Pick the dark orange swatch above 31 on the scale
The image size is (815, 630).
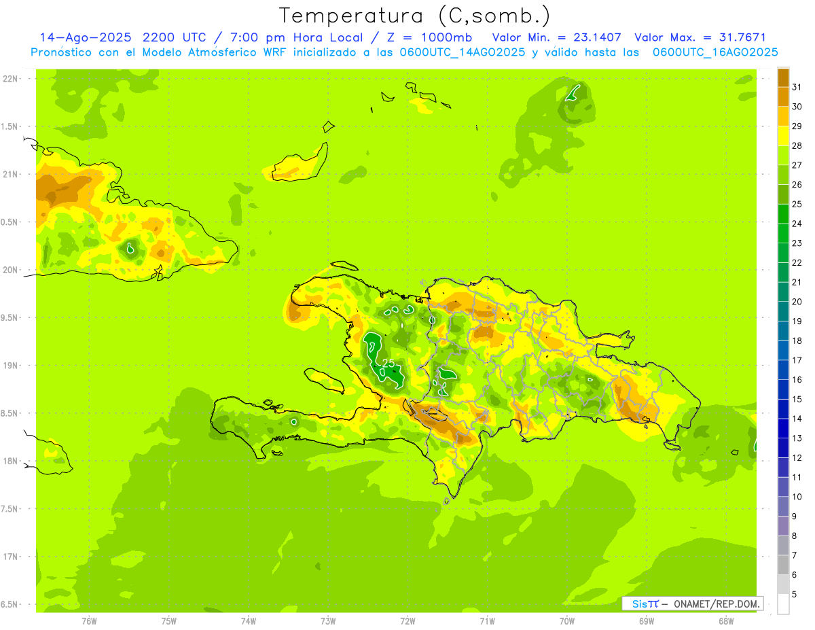pyautogui.click(x=783, y=77)
